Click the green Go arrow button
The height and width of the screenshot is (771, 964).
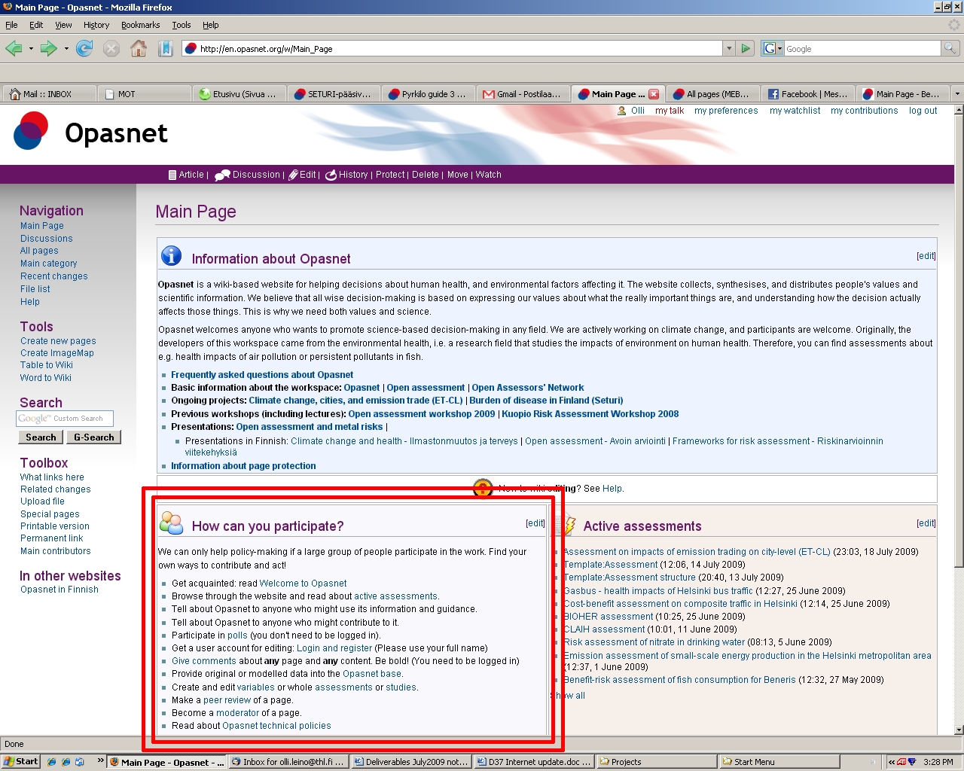point(746,49)
